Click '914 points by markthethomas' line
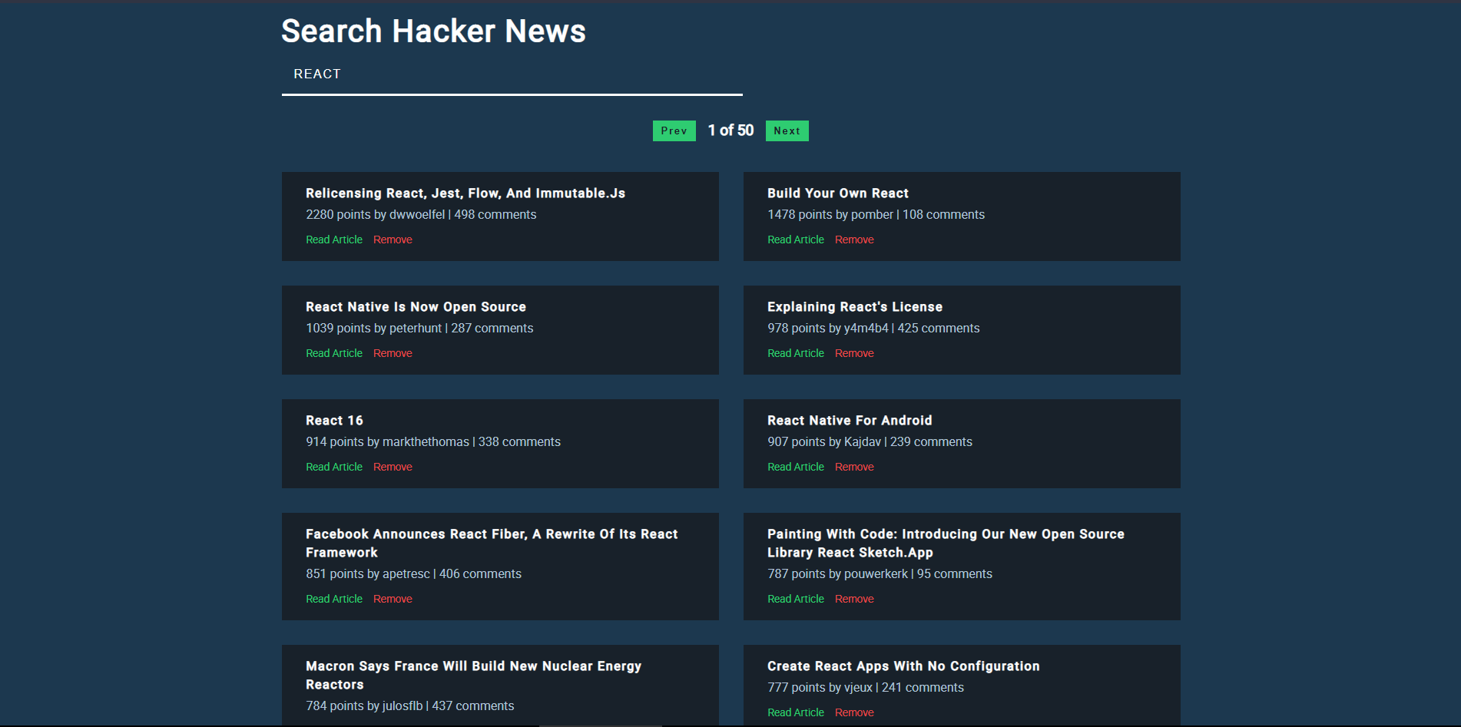1461x727 pixels. click(433, 442)
